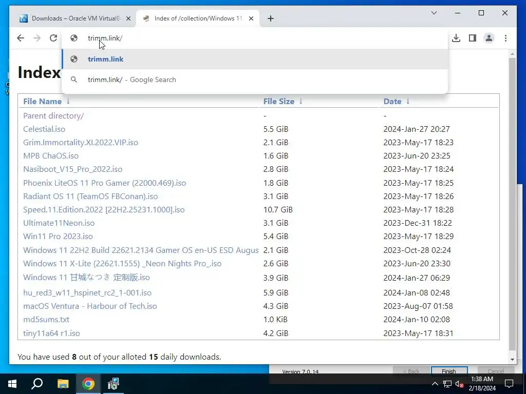Image resolution: width=526 pixels, height=394 pixels.
Task: Choose the trimm.link autocomplete suggestion
Action: (255, 59)
